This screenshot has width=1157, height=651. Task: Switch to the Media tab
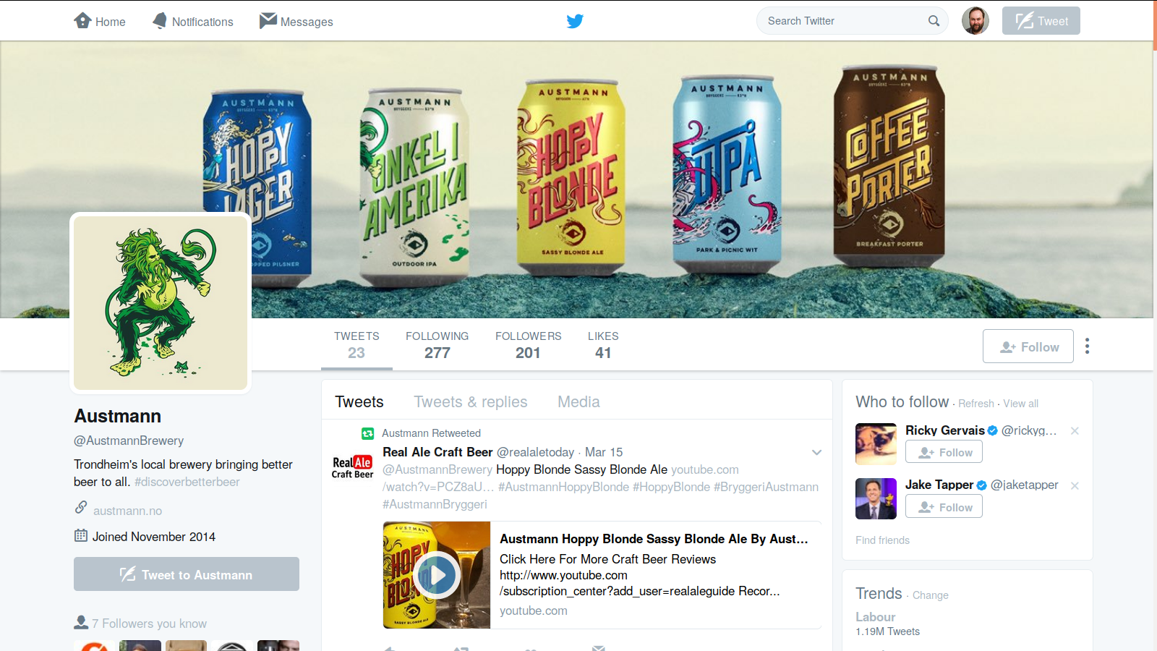coord(578,402)
